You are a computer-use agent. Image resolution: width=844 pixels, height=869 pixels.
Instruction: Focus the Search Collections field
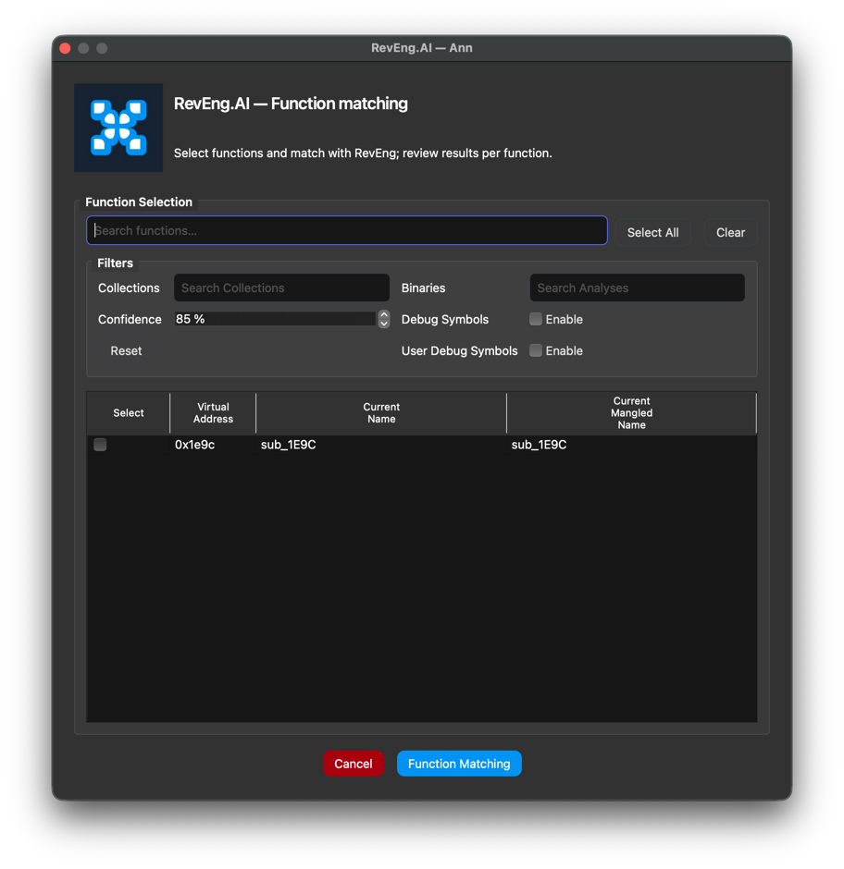[281, 288]
